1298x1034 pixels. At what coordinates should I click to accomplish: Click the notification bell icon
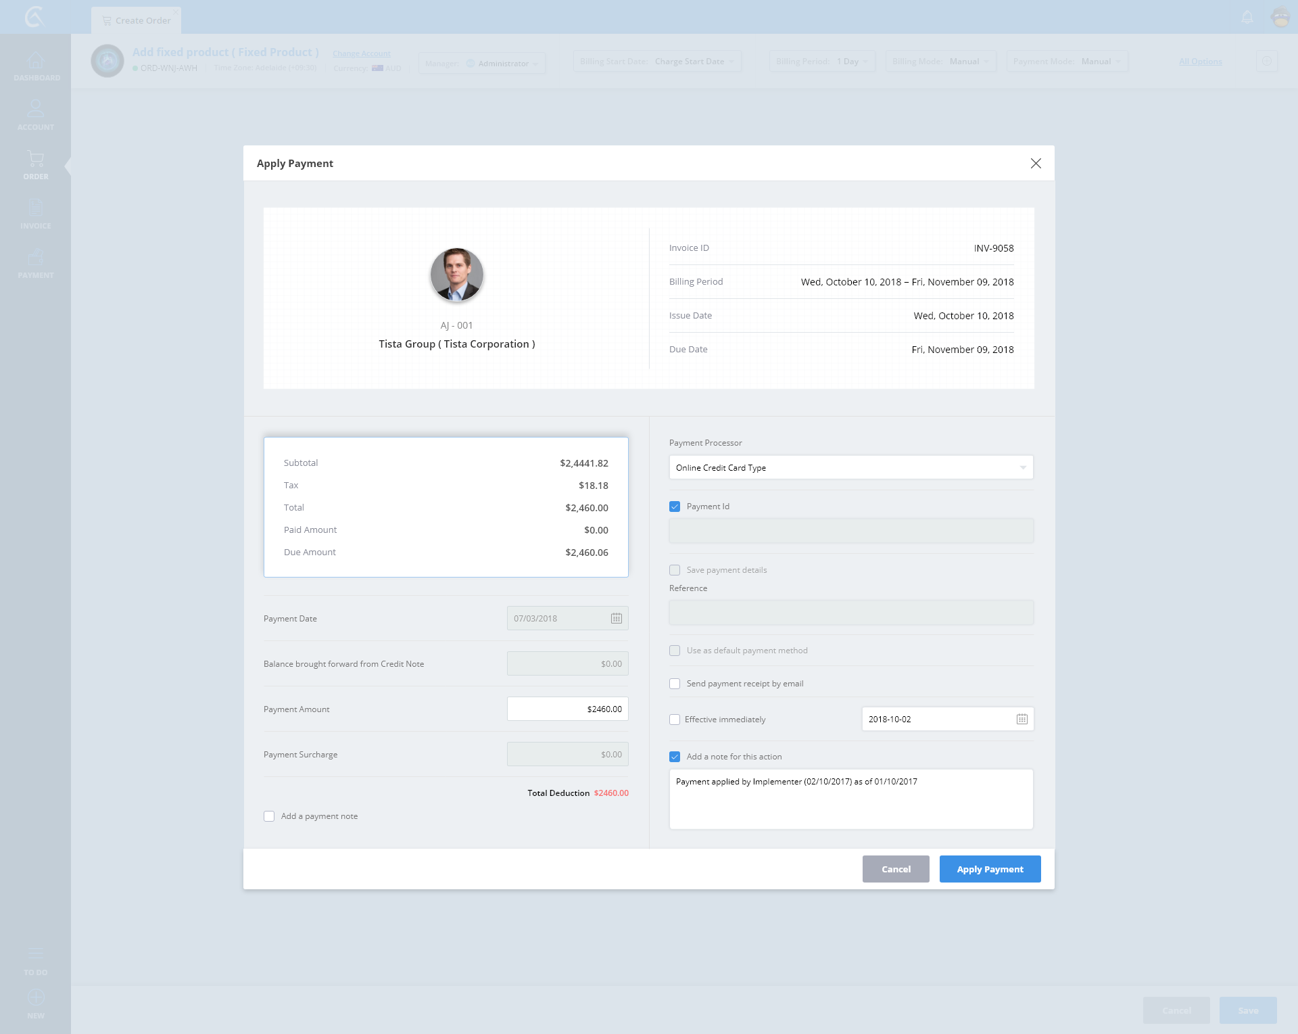pos(1247,17)
